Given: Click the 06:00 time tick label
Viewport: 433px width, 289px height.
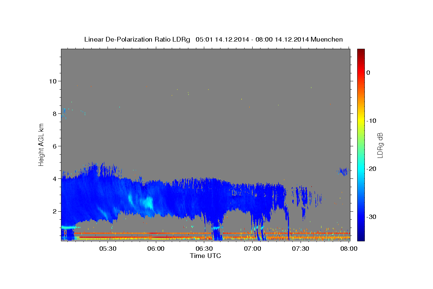Looking at the screenshot, I should (x=156, y=249).
